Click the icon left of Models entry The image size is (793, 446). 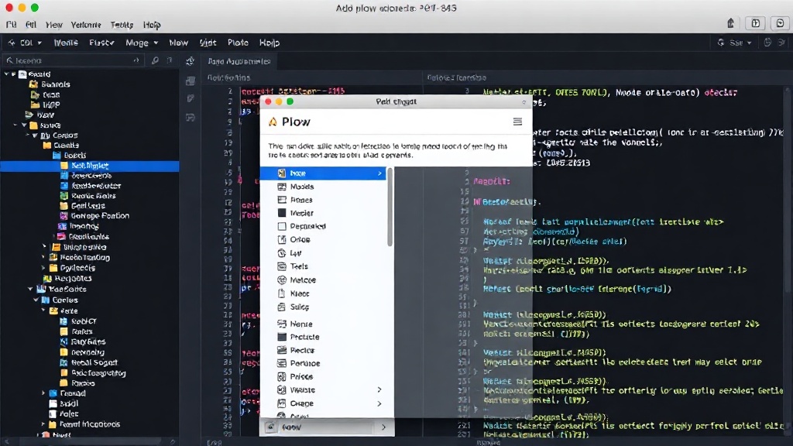pyautogui.click(x=282, y=187)
